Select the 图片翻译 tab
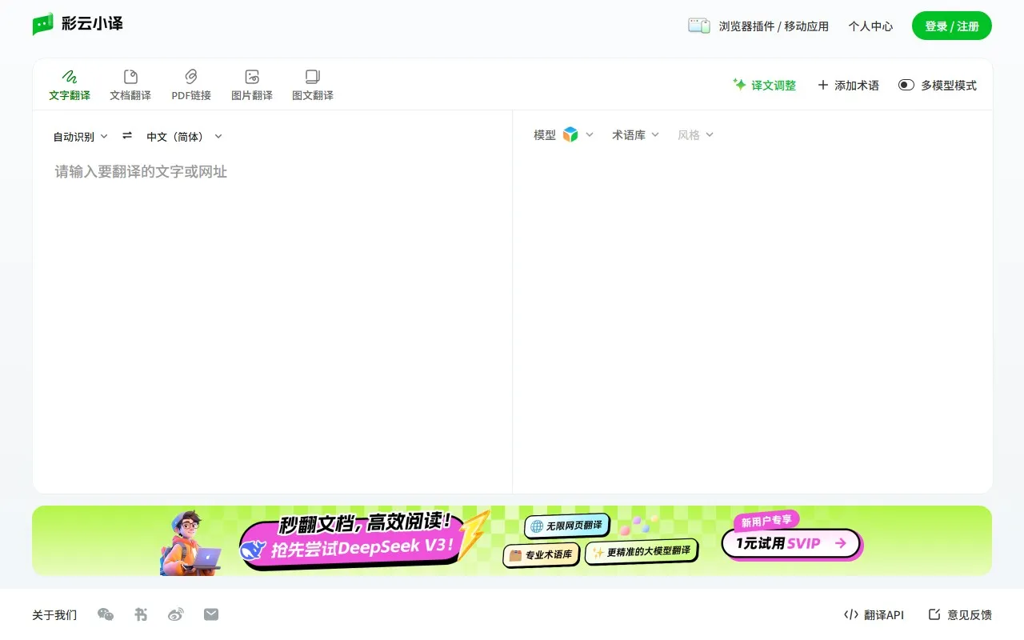 (251, 84)
